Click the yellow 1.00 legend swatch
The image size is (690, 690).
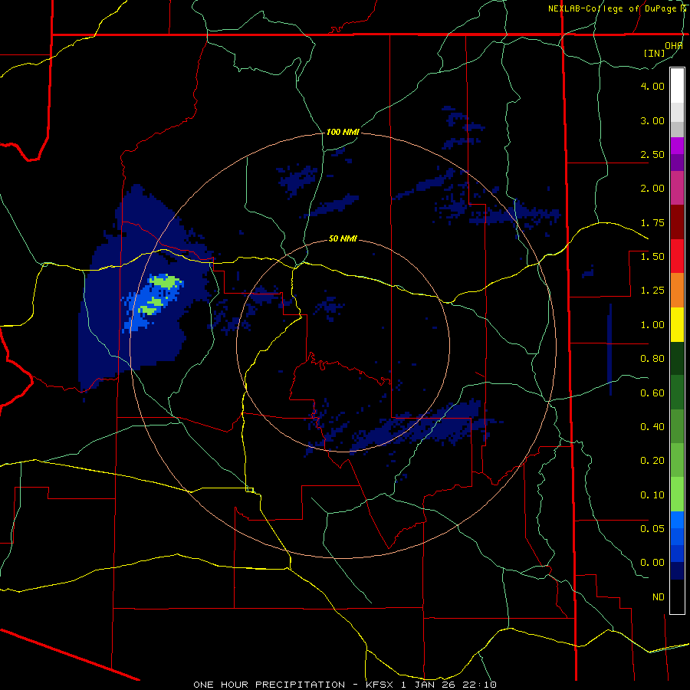(x=677, y=324)
